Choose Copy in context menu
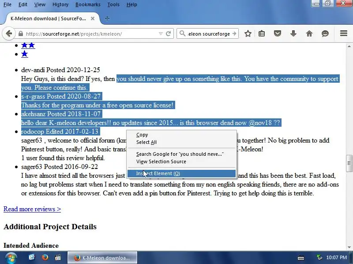This screenshot has width=353, height=264. pyautogui.click(x=182, y=135)
